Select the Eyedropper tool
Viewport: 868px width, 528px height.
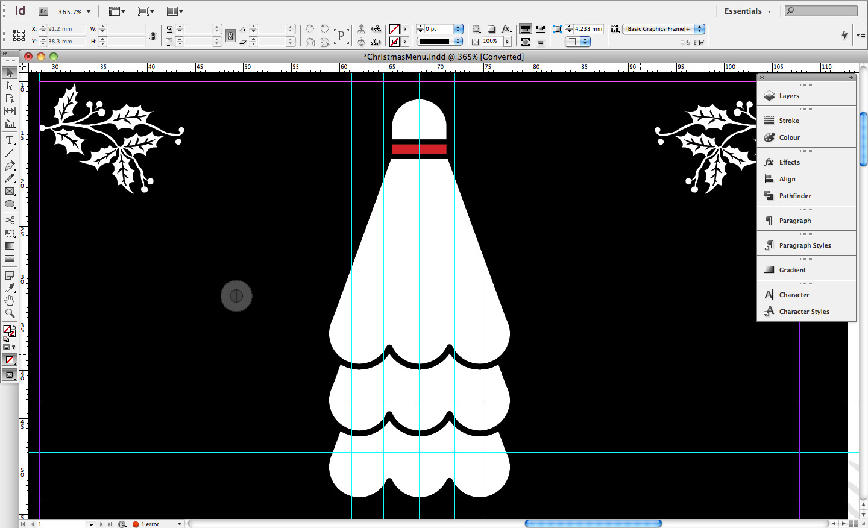coord(10,288)
